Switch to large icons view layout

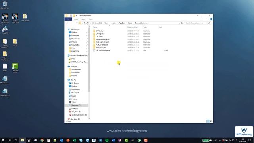point(211,121)
